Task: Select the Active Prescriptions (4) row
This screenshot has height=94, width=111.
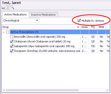Action: point(60,32)
